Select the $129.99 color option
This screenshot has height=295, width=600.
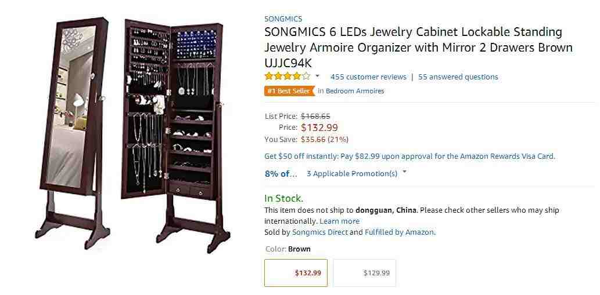[x=364, y=273]
